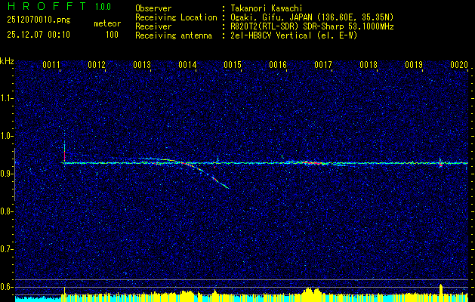Image resolution: width=475 pixels, height=302 pixels.
Task: Select observer name Takanori Kawachi
Action: 266,8
